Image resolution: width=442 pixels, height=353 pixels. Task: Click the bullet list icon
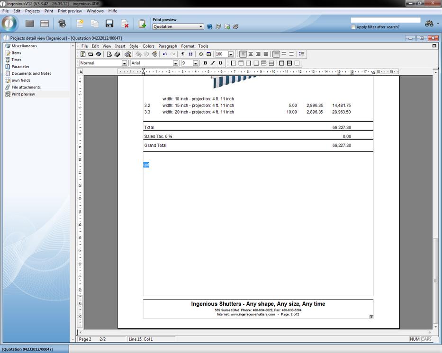click(302, 54)
